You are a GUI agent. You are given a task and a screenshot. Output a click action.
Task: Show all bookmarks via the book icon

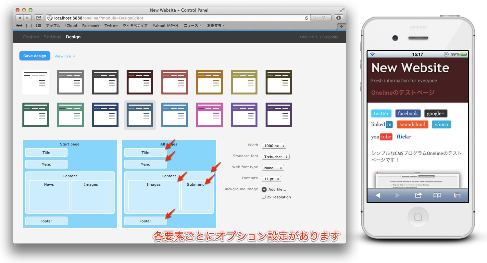(x=29, y=26)
